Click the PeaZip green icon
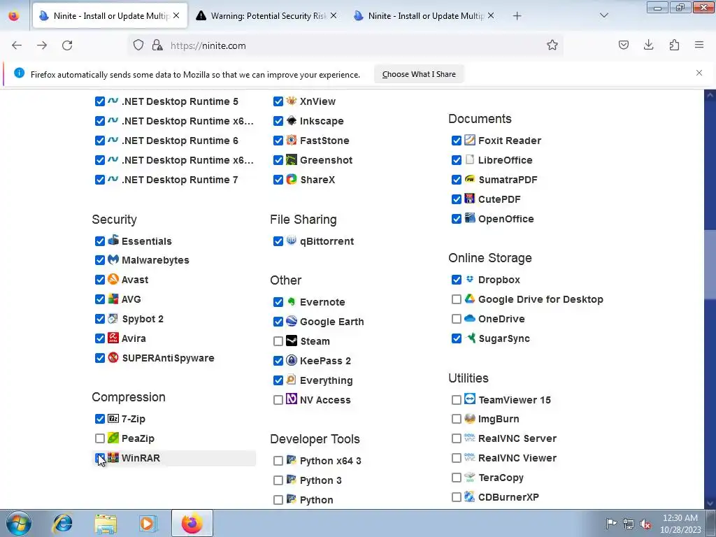 [113, 438]
